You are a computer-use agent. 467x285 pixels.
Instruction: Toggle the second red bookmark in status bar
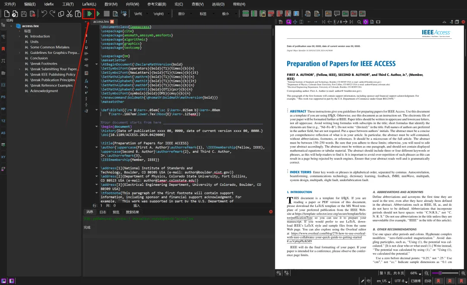450,281
